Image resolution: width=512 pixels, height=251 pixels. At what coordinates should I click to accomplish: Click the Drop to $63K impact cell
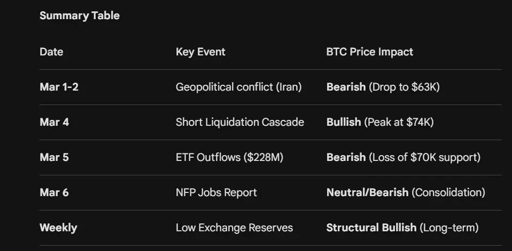click(404, 87)
